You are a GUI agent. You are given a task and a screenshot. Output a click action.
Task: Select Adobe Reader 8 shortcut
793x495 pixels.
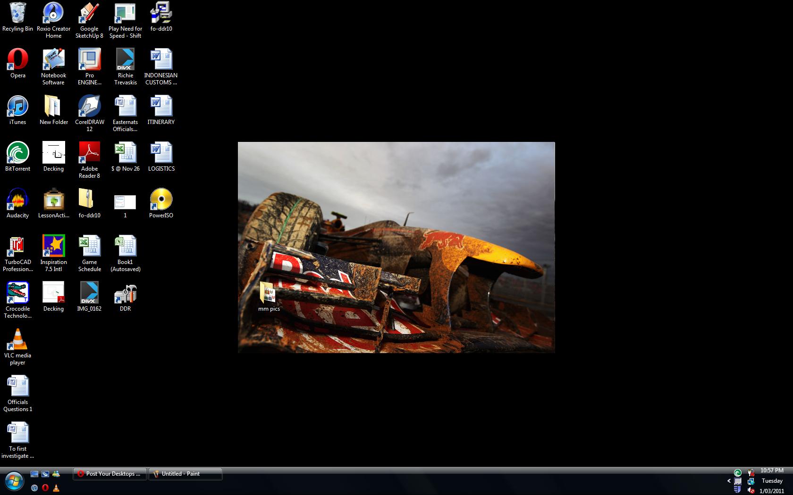(89, 160)
